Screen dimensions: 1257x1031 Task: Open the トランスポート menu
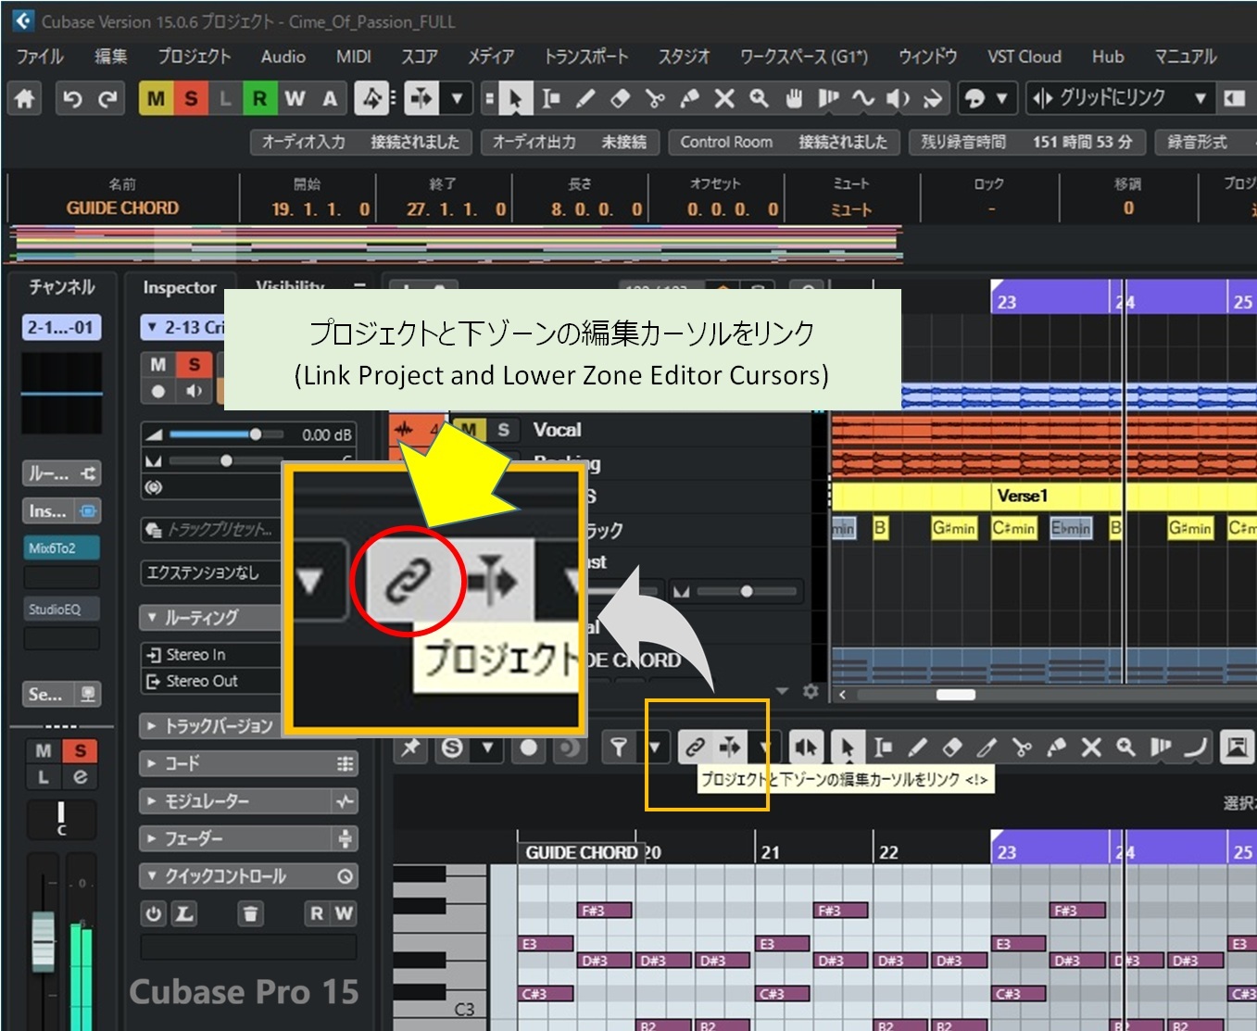click(x=585, y=57)
